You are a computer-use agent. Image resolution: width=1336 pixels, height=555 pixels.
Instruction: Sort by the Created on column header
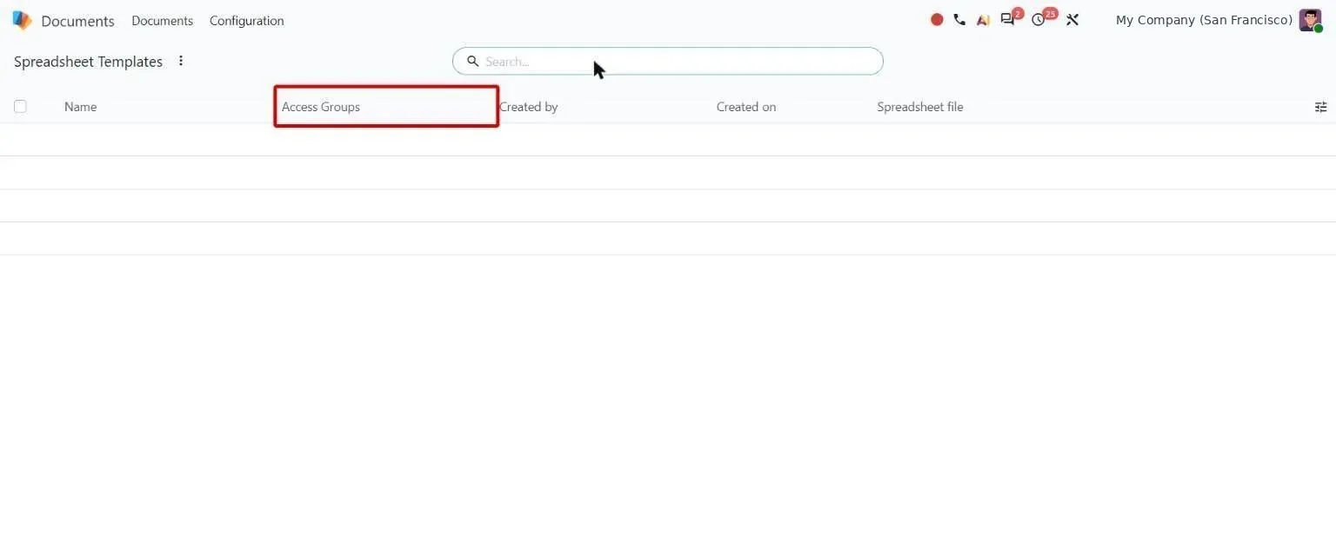746,107
